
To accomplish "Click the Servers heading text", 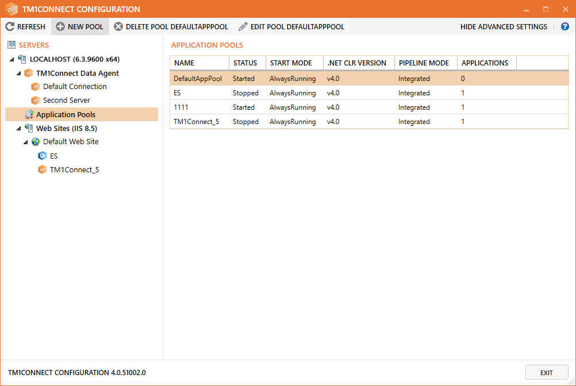I will 34,45.
